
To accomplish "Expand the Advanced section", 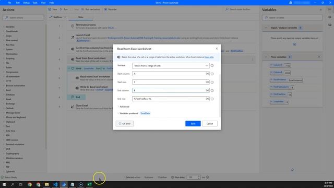I will click(x=124, y=107).
